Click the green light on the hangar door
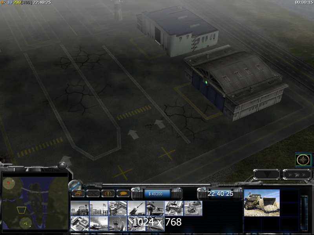This screenshot has height=235, width=314. click(x=206, y=82)
